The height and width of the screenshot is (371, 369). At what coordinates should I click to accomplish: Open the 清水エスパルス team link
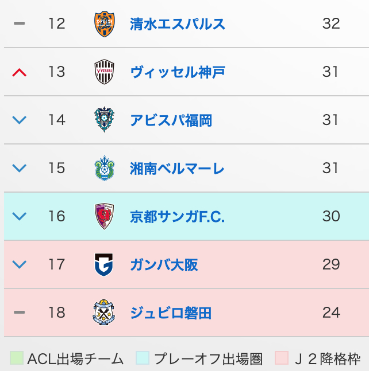click(x=178, y=24)
